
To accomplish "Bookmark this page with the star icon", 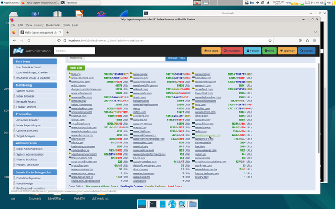I will click(270, 41).
